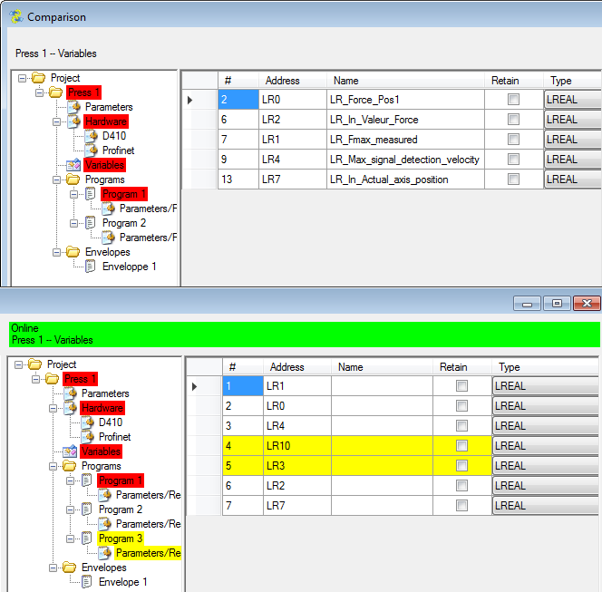Click Project folder icon in Online tree
Screen dimensions: 602x592
34,364
